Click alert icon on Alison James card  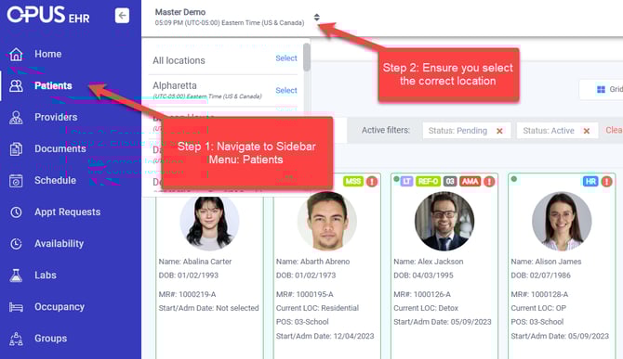pos(606,182)
